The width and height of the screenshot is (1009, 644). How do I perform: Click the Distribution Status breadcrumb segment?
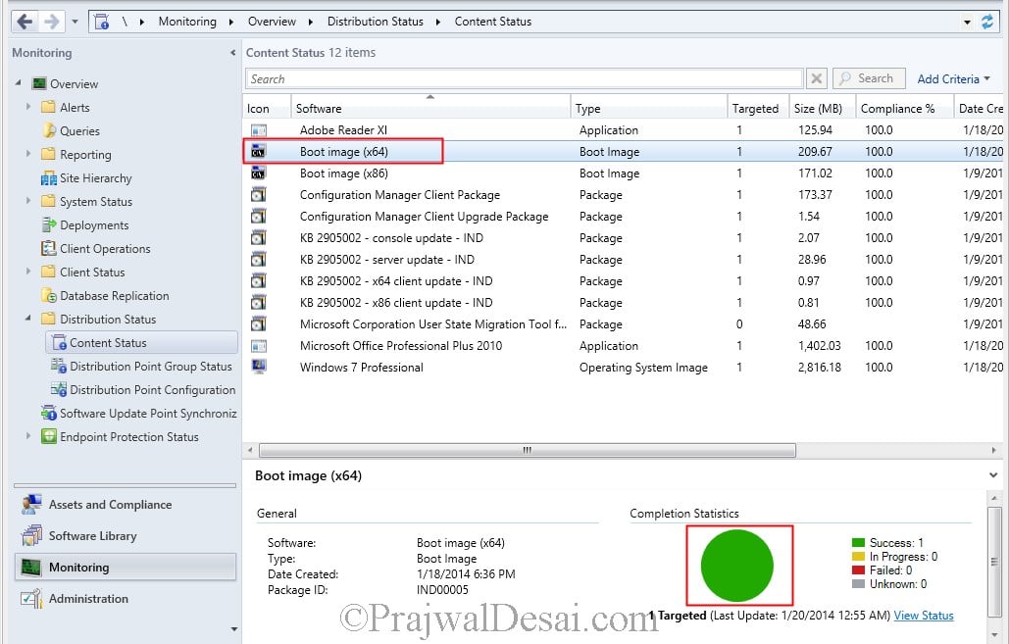point(376,22)
